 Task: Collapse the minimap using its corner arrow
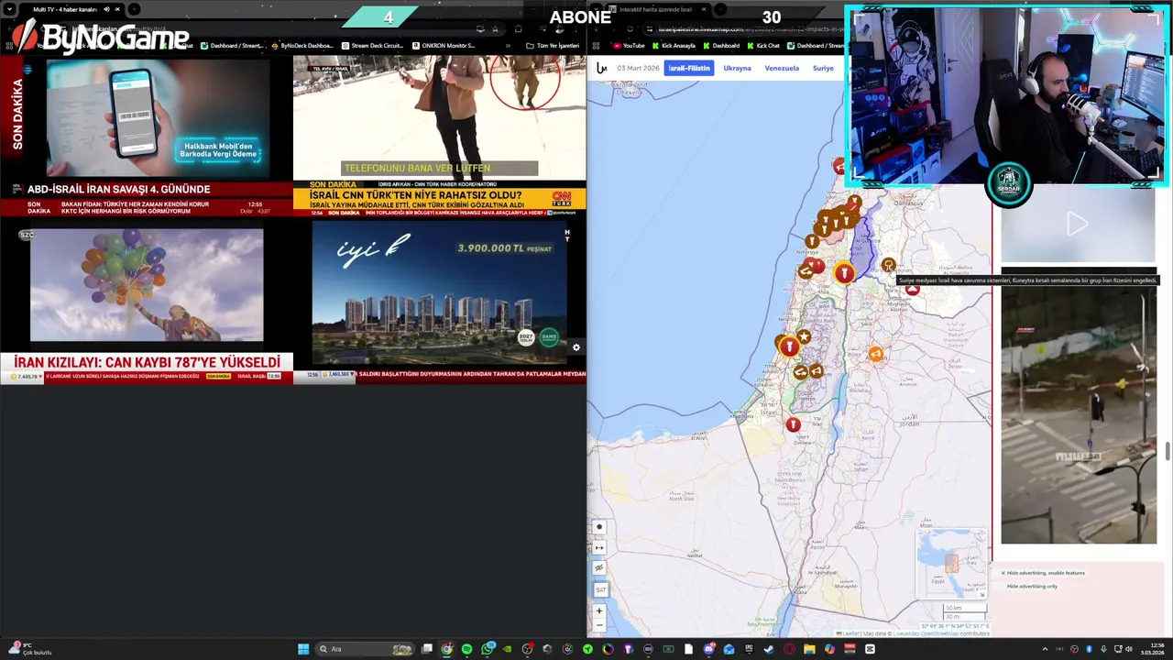(x=981, y=594)
